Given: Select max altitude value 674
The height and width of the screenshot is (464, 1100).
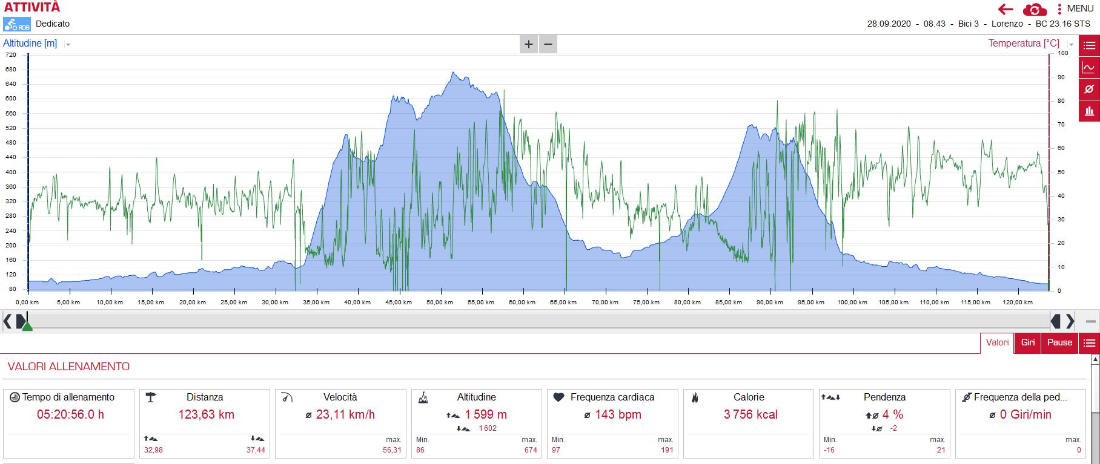Looking at the screenshot, I should tap(531, 450).
